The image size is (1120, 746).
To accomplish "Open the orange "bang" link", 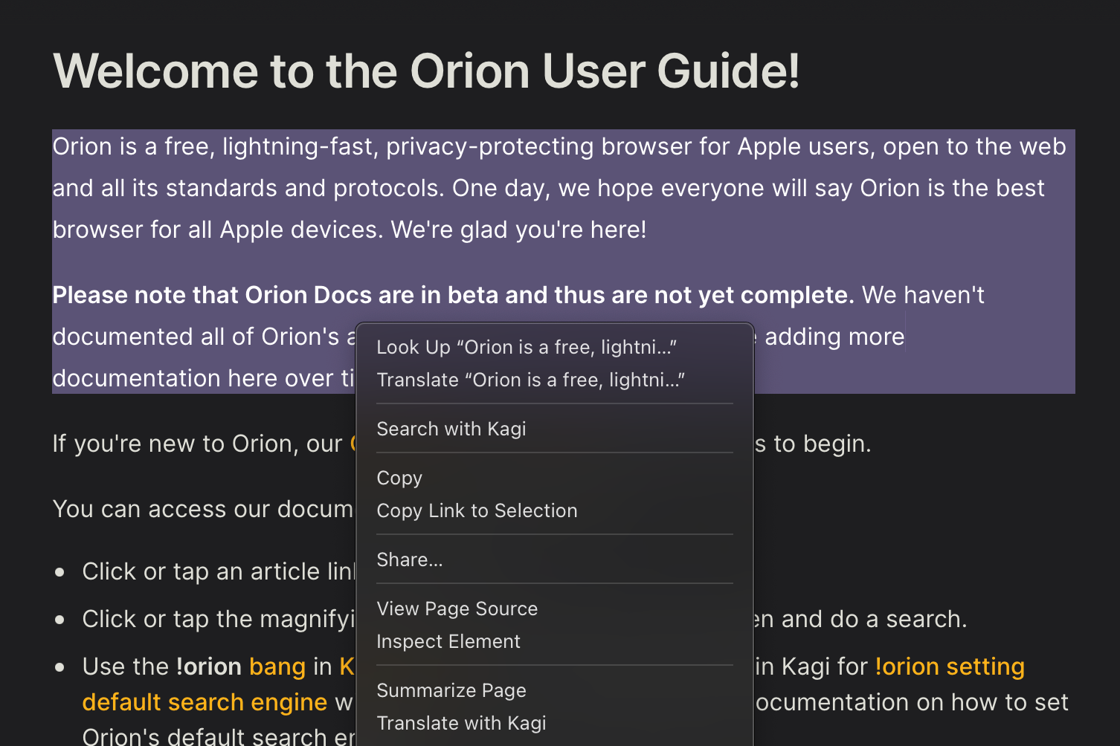I will (x=277, y=666).
